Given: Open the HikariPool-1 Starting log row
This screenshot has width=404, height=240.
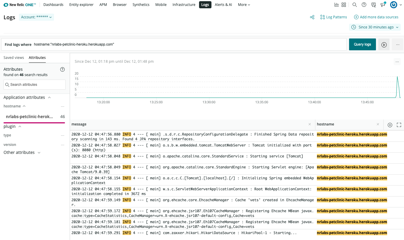Looking at the screenshot, I should tap(193, 234).
